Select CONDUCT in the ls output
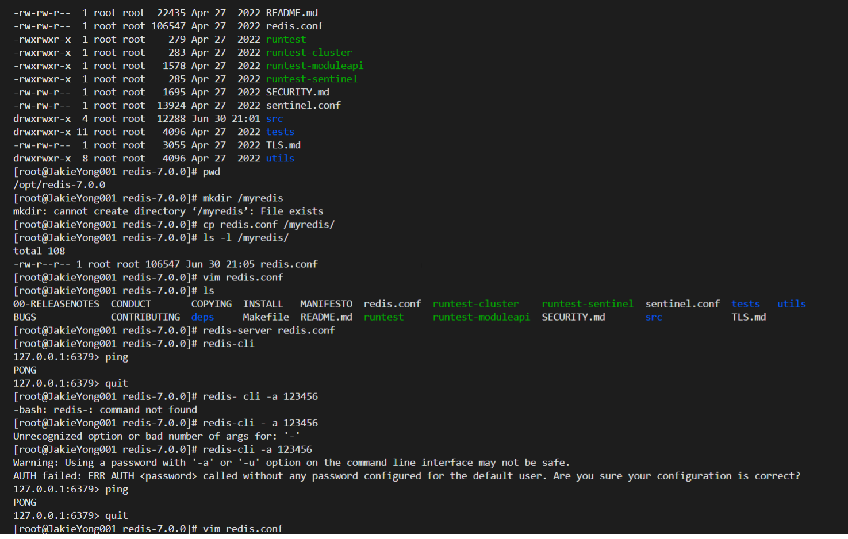Image resolution: width=848 pixels, height=539 pixels. (131, 303)
